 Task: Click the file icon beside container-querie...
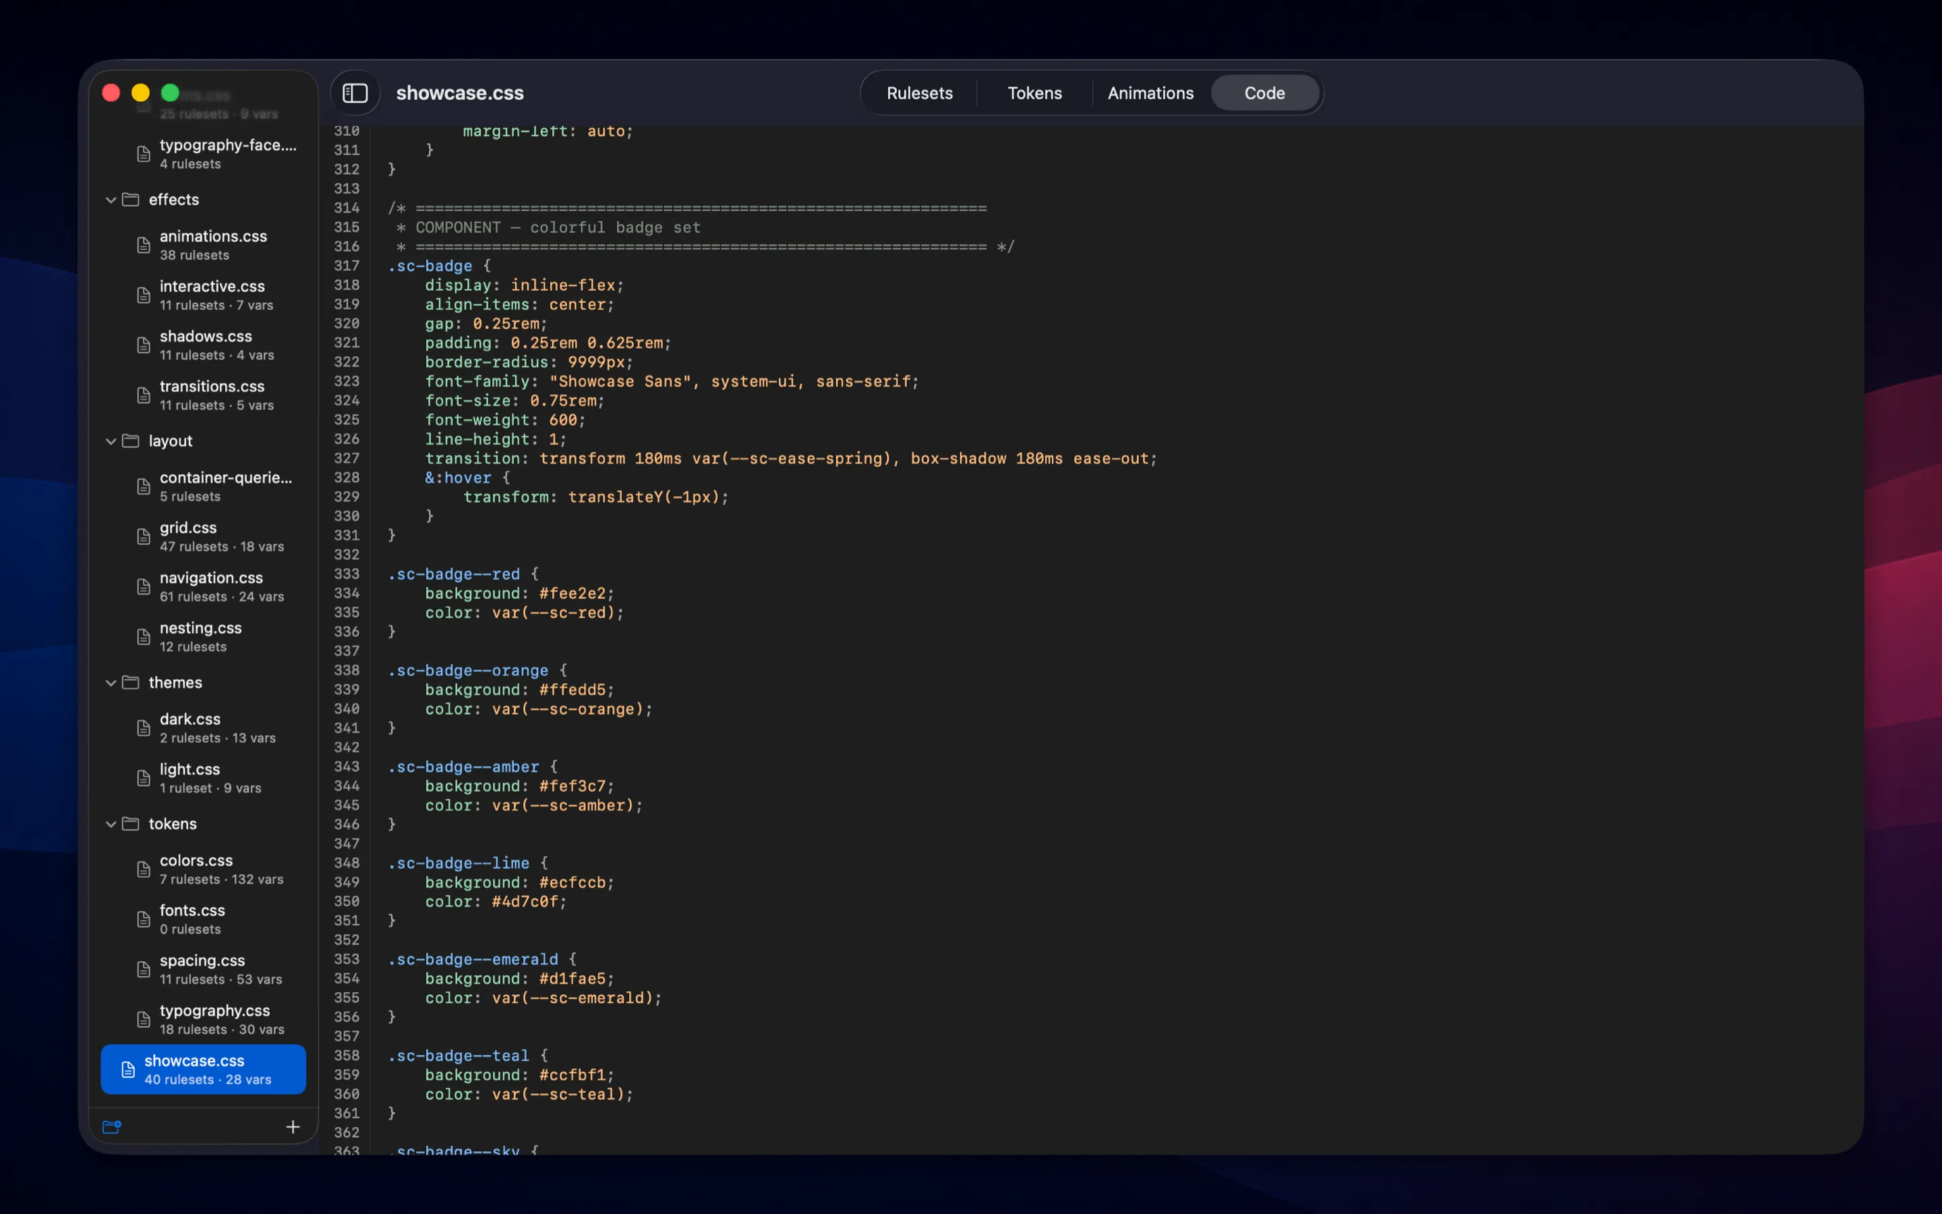(x=144, y=486)
